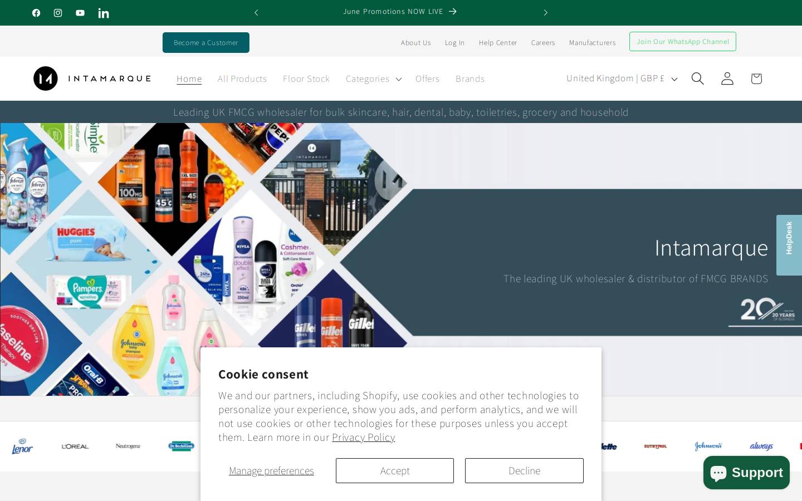802x501 pixels.
Task: Click the Neutrogena brand logo
Action: point(128,446)
